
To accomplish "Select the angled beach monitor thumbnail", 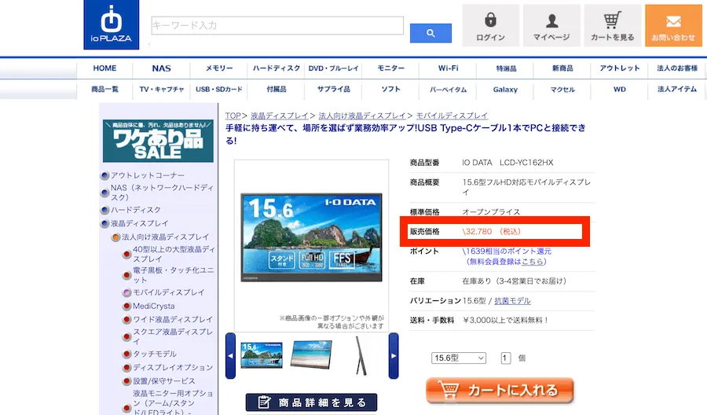I will click(311, 355).
